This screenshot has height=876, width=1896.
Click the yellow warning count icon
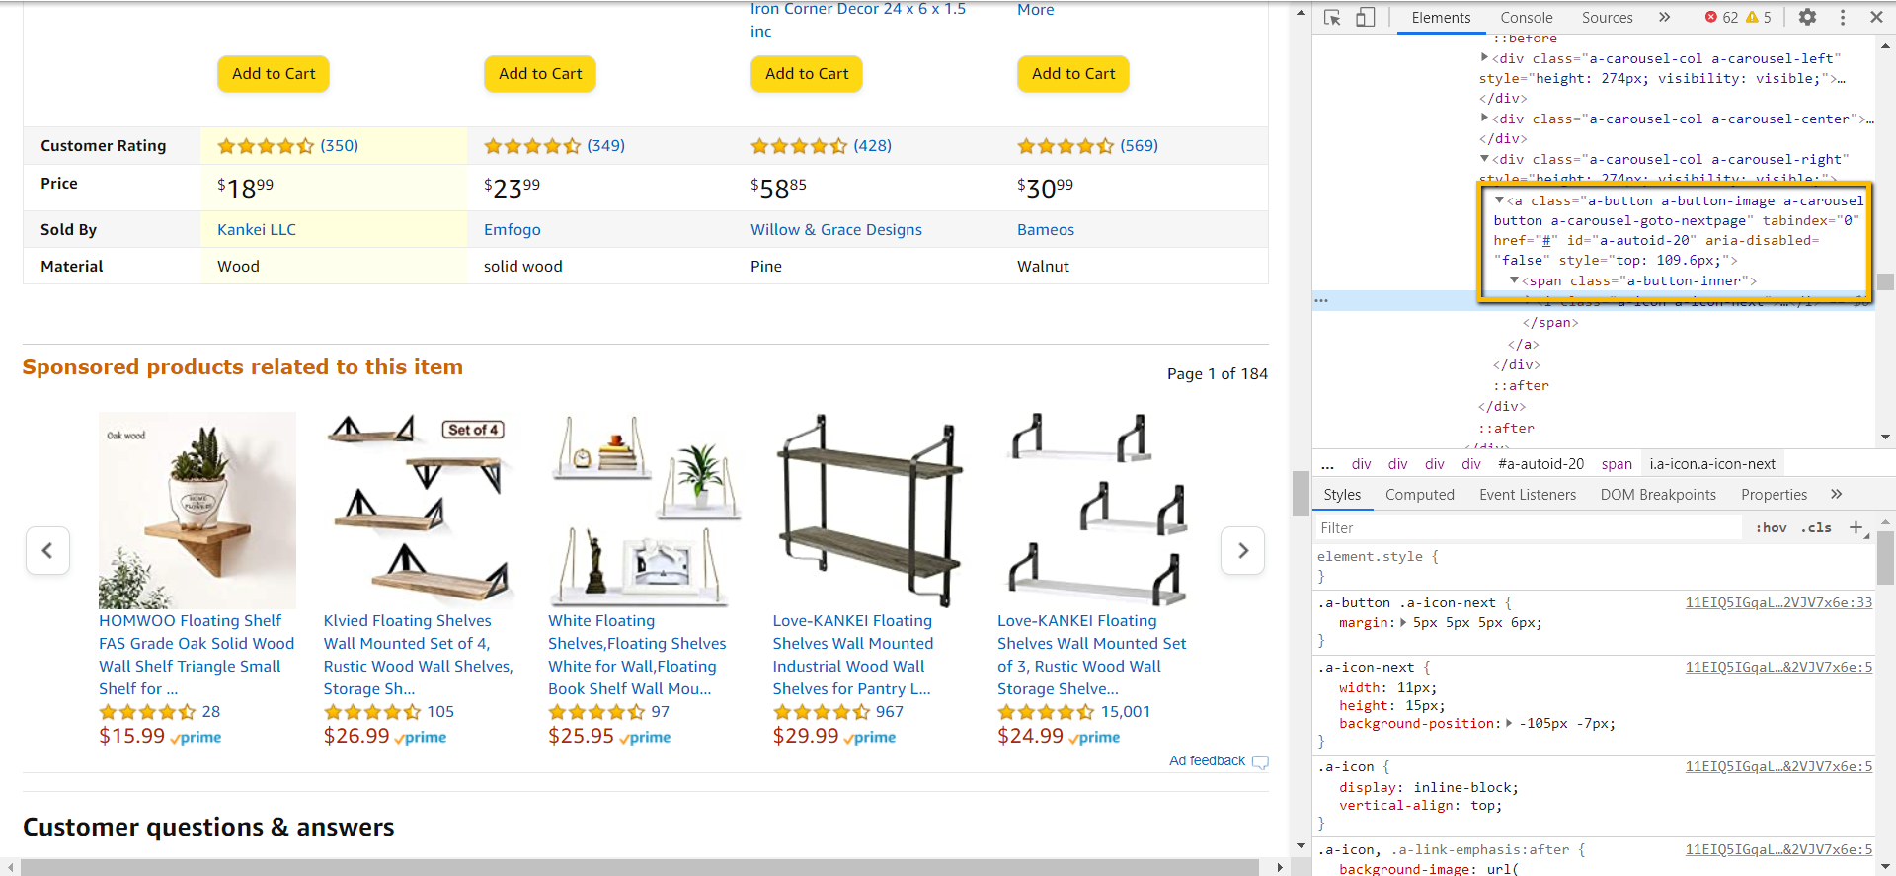coord(1752,17)
